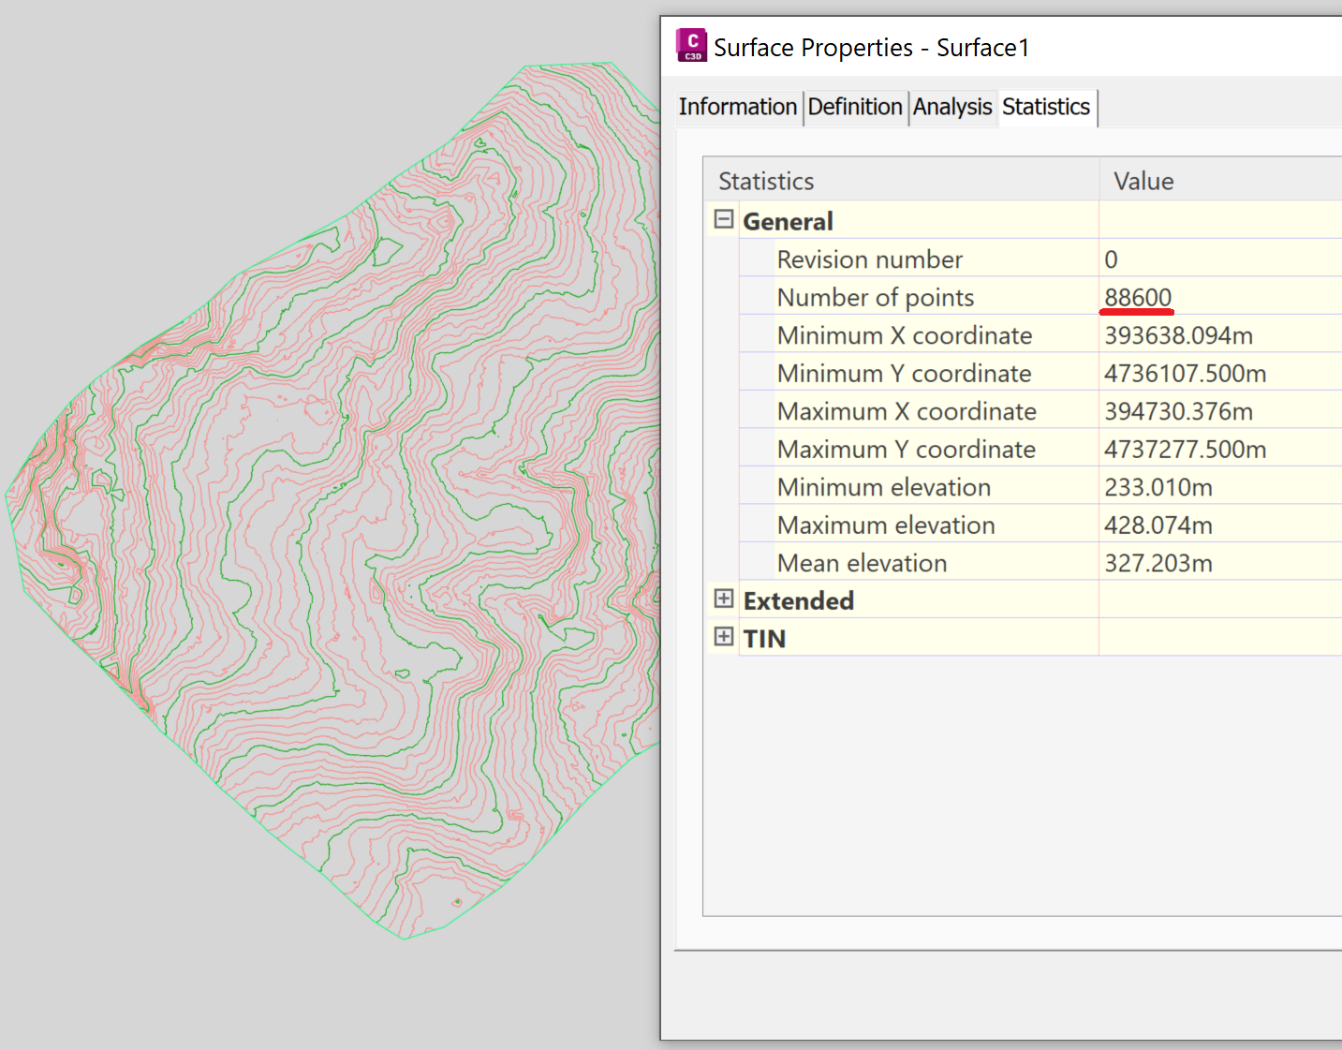Click the Revision number row

click(x=869, y=259)
